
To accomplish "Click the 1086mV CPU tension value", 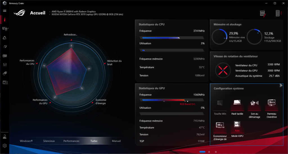I will 200,75.
